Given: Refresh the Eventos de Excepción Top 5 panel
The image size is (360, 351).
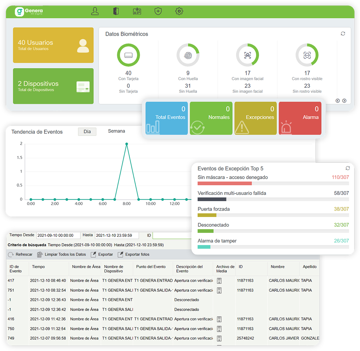Looking at the screenshot, I should (348, 168).
